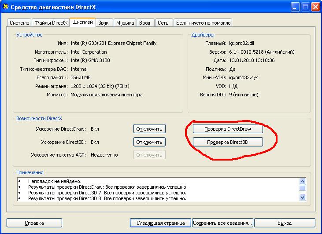Select the Дисплей tab
Screen dimensions: 322x234
(x=83, y=22)
